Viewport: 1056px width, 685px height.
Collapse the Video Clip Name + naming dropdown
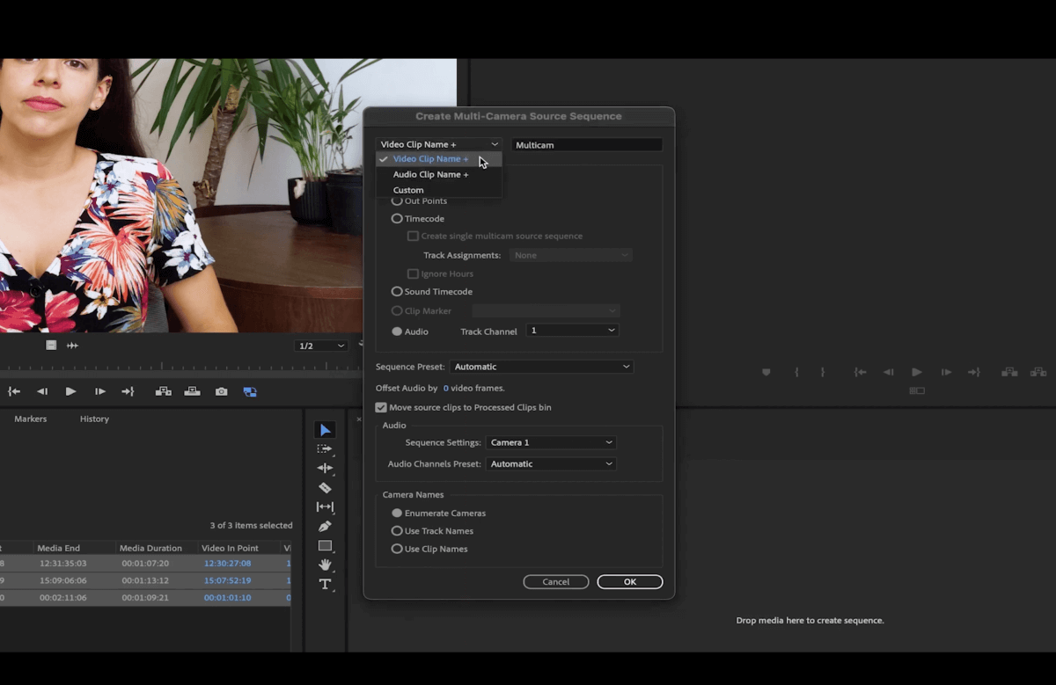(439, 144)
